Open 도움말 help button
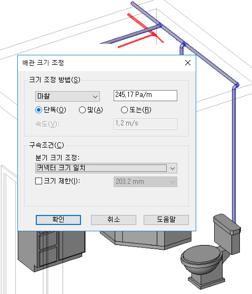The image size is (252, 294). click(166, 220)
